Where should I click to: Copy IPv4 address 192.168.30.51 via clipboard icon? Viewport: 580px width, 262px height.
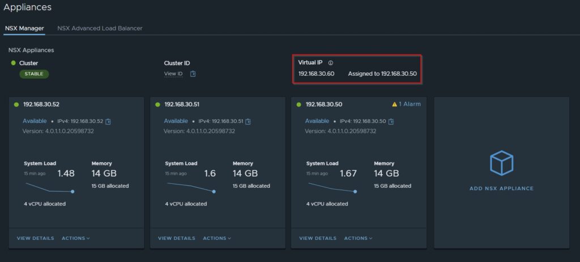click(x=248, y=121)
